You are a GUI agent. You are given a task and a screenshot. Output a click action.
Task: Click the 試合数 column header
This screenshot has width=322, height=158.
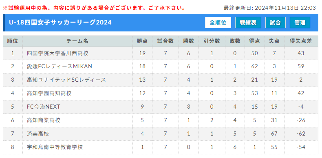(165, 41)
